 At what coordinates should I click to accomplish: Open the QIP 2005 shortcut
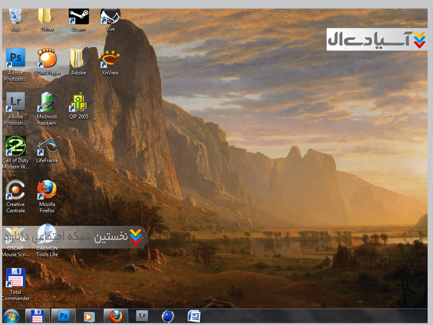78,103
